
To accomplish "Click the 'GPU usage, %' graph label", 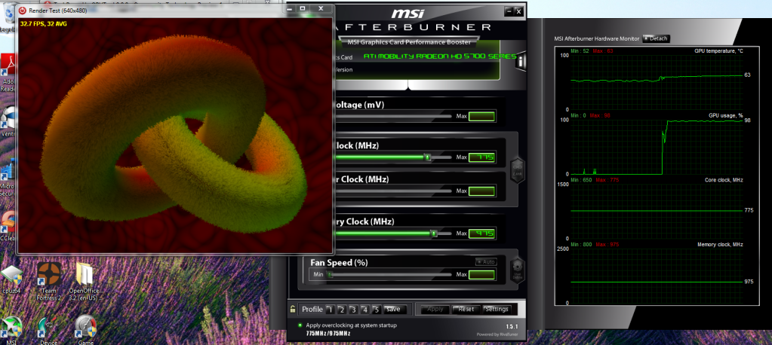I will point(726,116).
